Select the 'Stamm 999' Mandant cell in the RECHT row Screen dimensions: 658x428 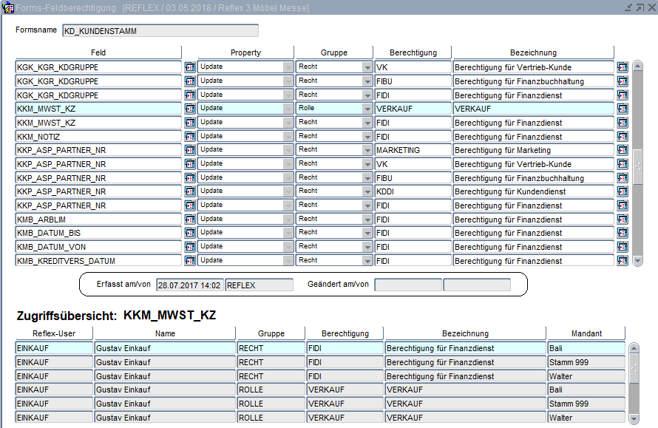(586, 362)
